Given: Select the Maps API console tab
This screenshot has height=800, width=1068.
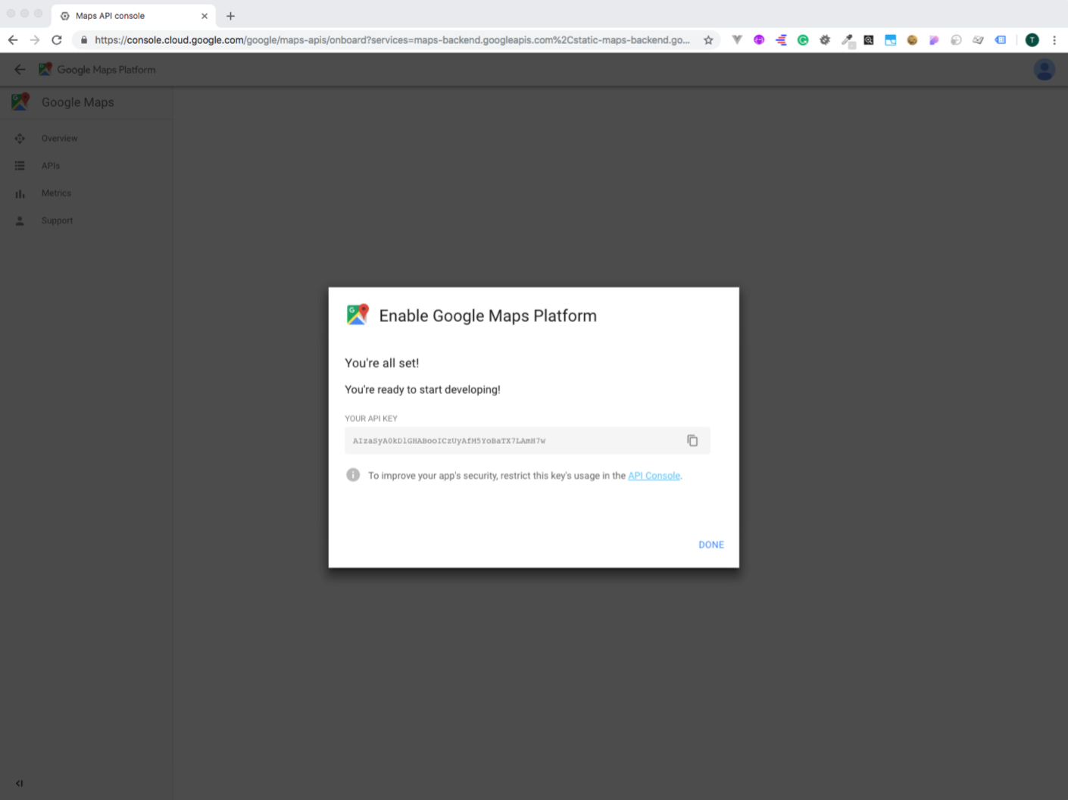Looking at the screenshot, I should 133,16.
